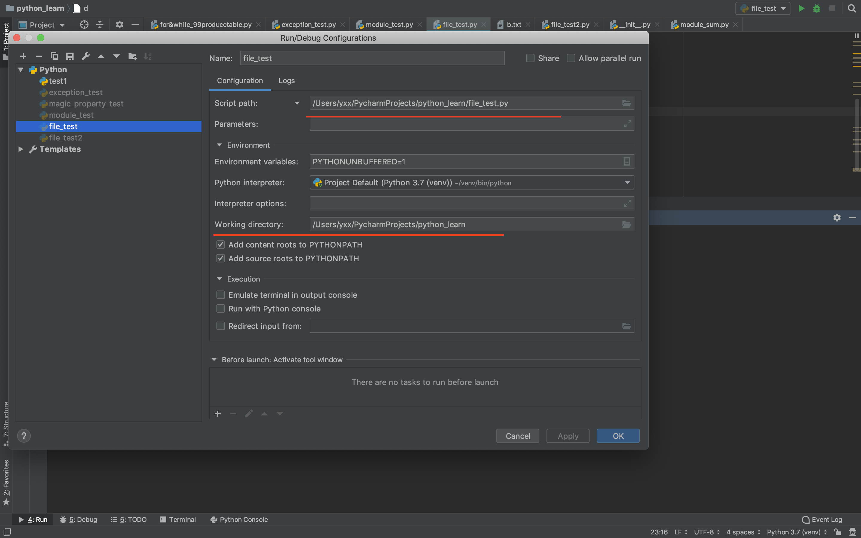This screenshot has height=538, width=861.
Task: Click the create new folder icon
Action: [x=132, y=56]
